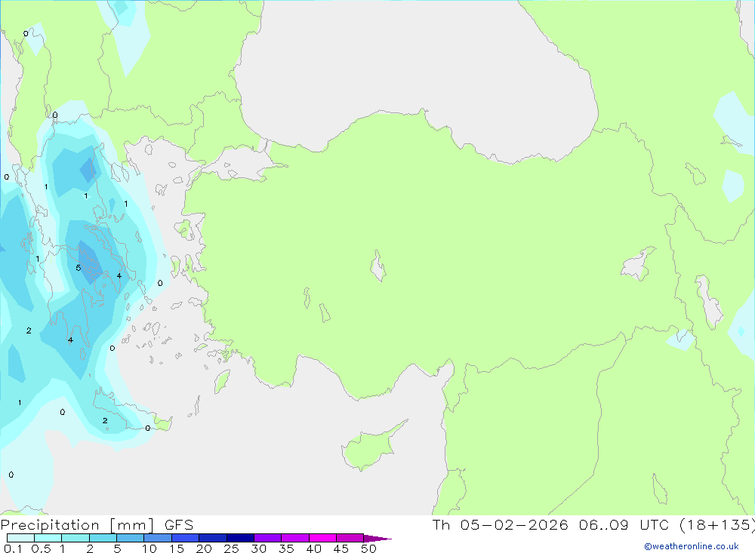Click the 'Th 05-02-2026' date text
Screen dimensions: 755x553
coord(501,525)
